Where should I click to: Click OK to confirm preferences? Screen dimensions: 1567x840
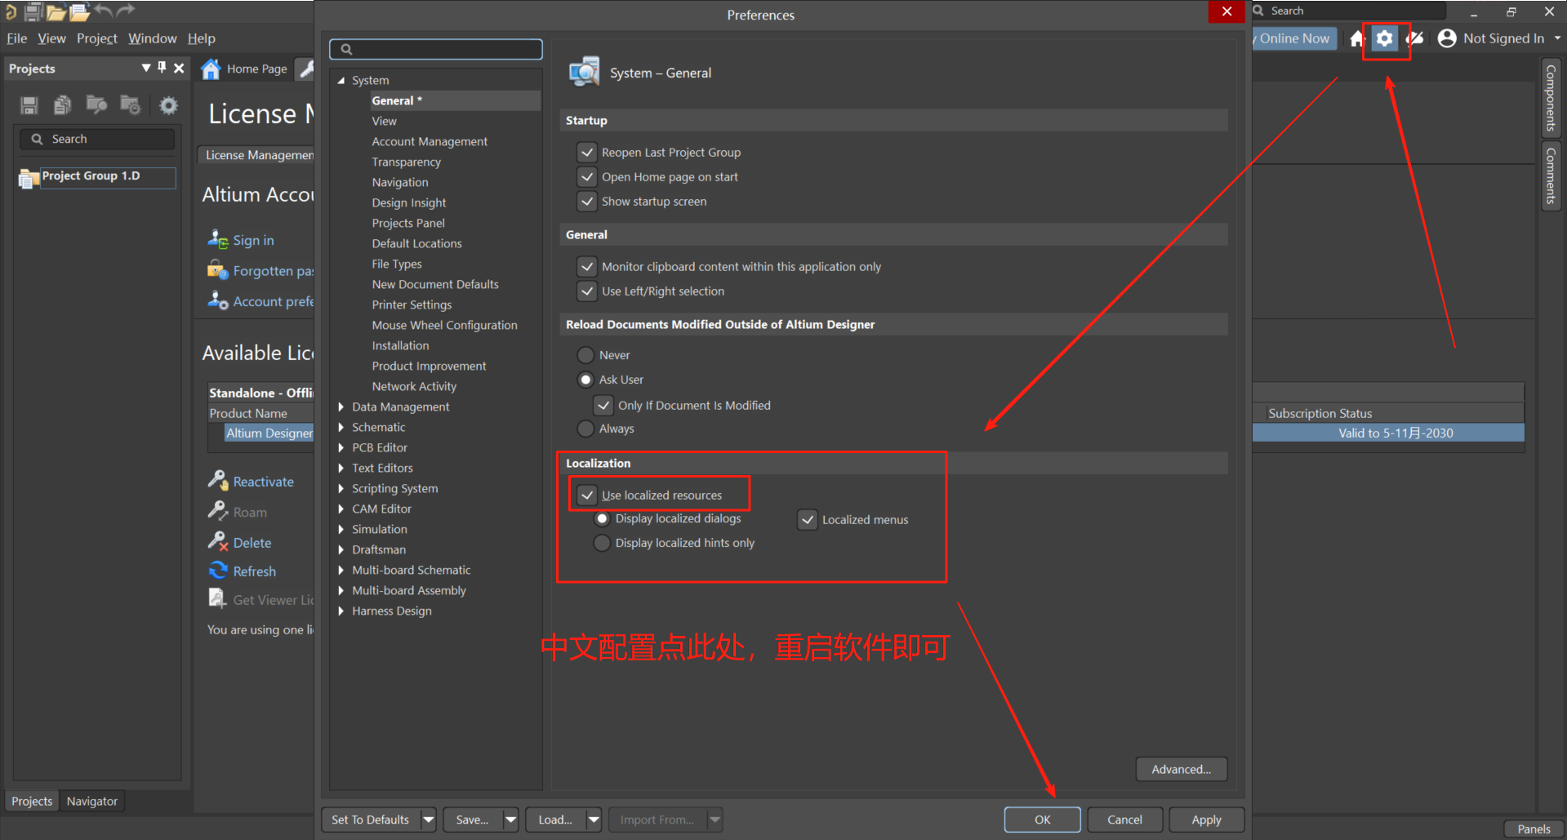click(1042, 819)
